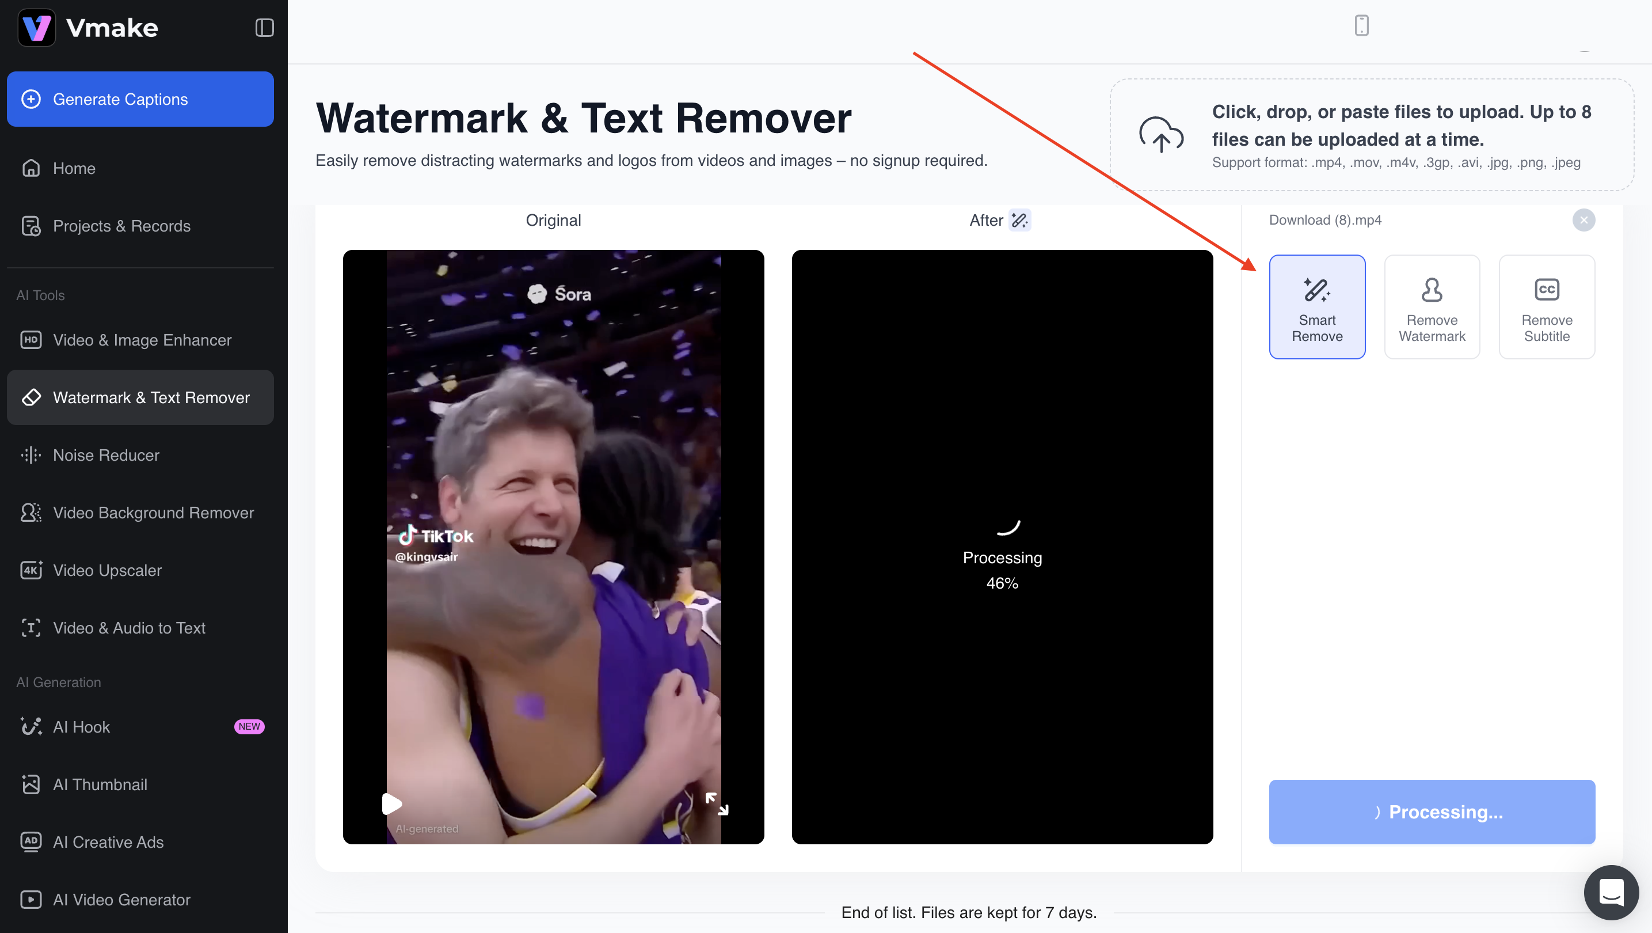This screenshot has height=933, width=1652.
Task: Expand original video to fullscreen
Action: coord(716,803)
